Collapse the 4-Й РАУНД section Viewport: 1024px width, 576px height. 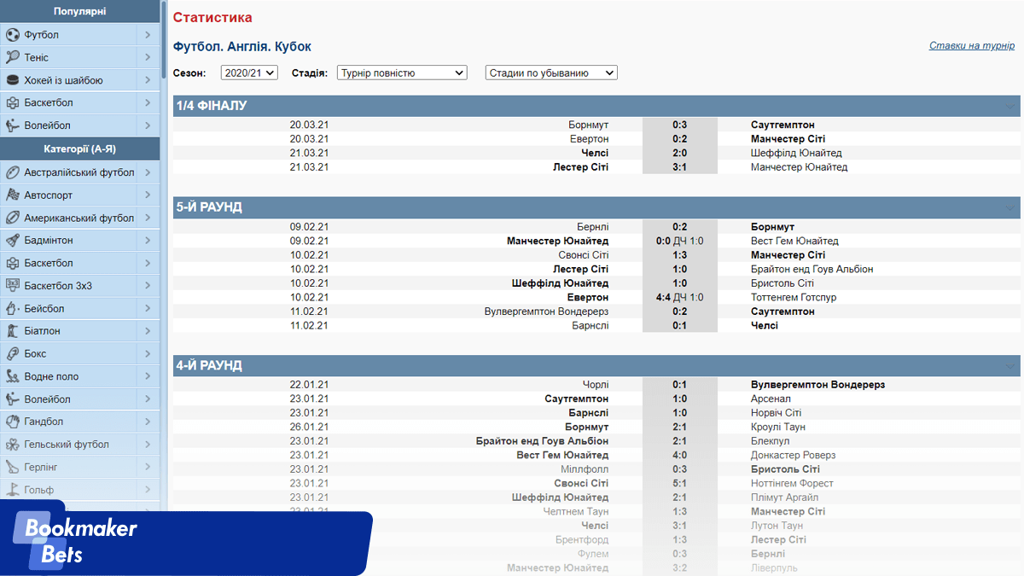click(x=1011, y=366)
